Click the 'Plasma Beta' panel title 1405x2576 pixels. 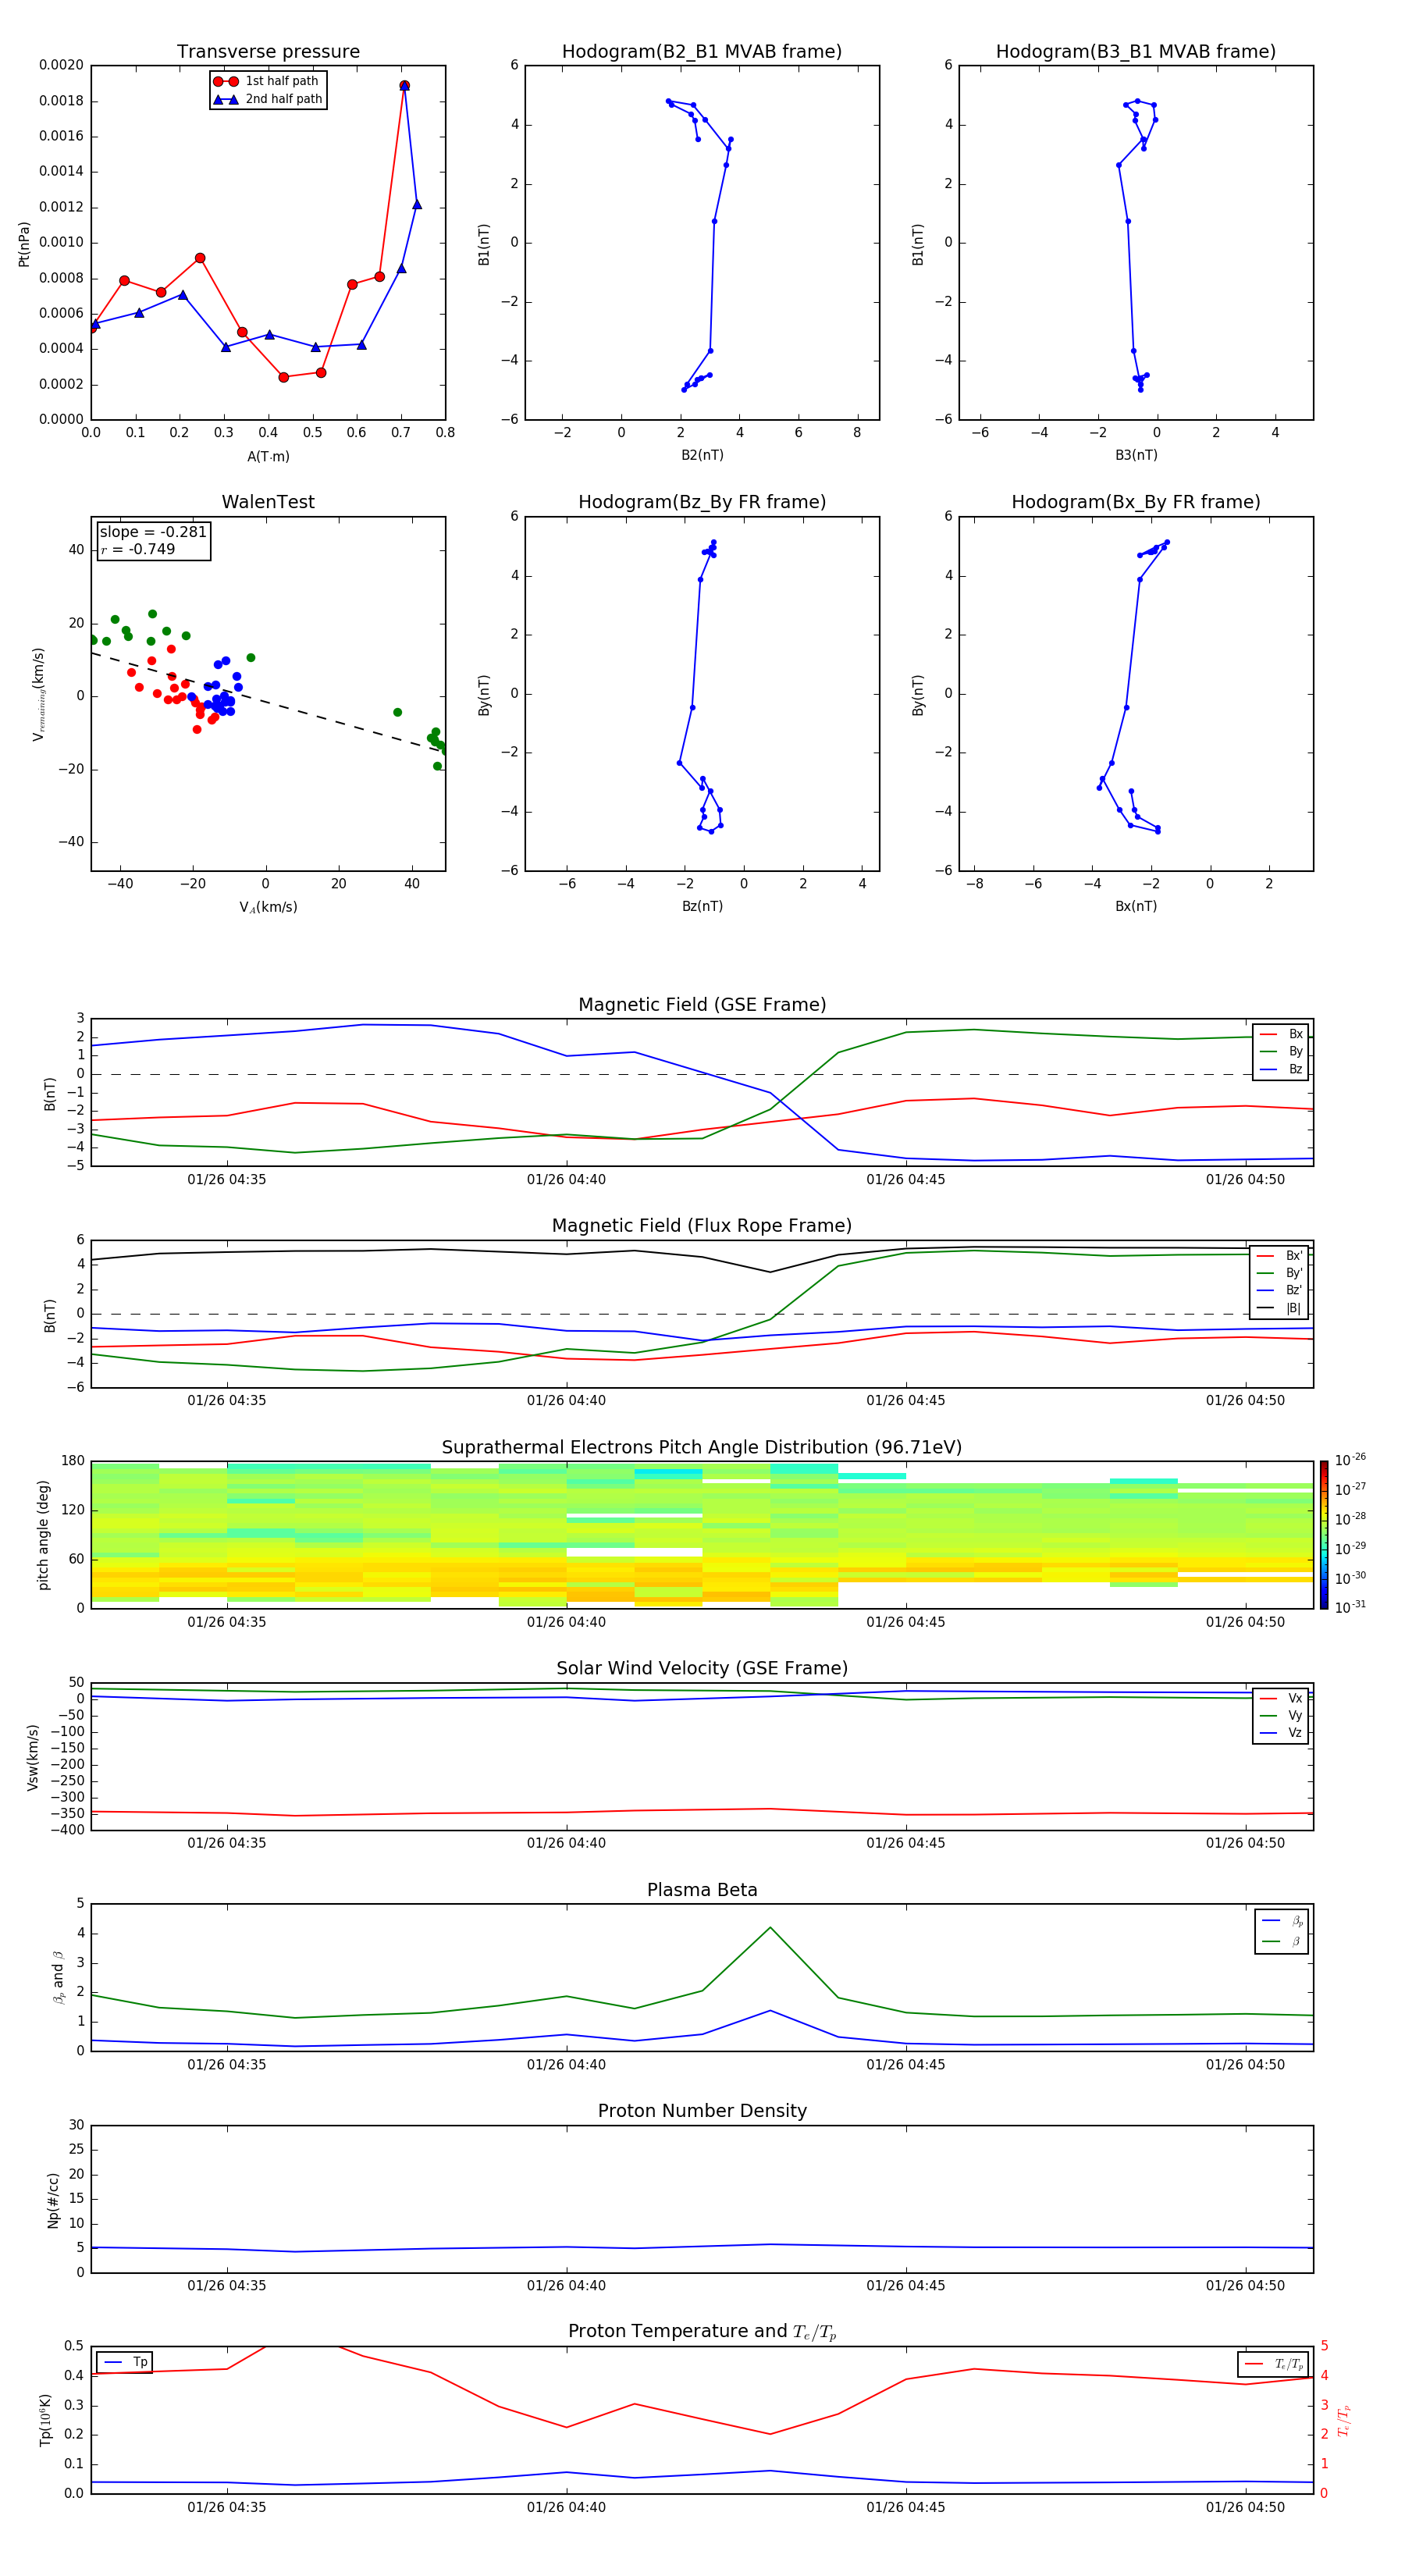[702, 1891]
